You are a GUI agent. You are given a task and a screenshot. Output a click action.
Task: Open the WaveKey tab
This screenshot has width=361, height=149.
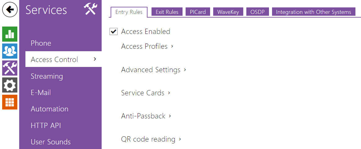click(x=228, y=12)
